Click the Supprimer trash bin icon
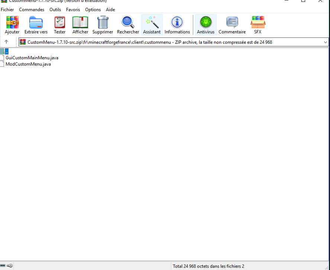Viewport: 330px width, 270px height. pyautogui.click(x=103, y=23)
